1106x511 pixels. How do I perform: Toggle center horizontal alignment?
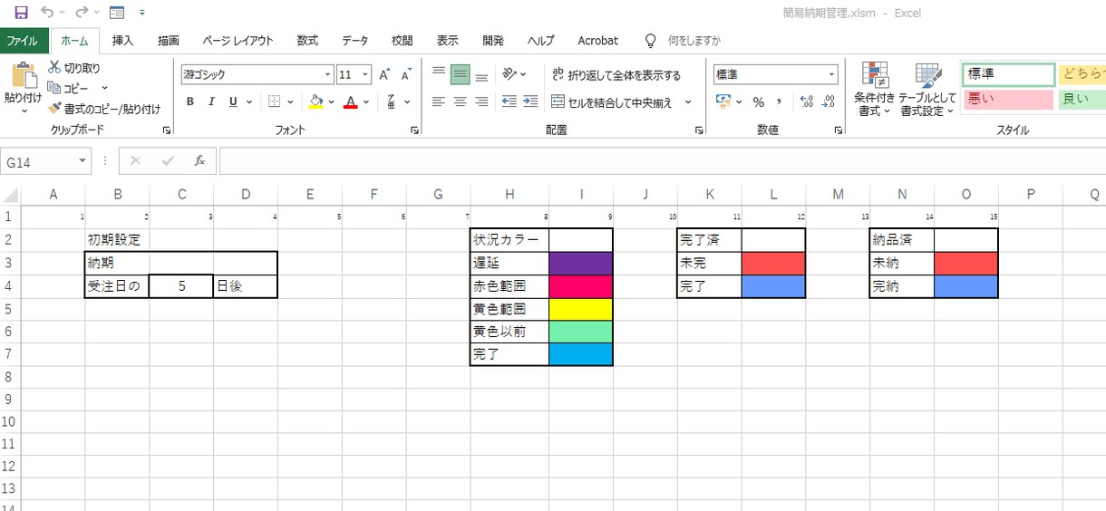461,101
